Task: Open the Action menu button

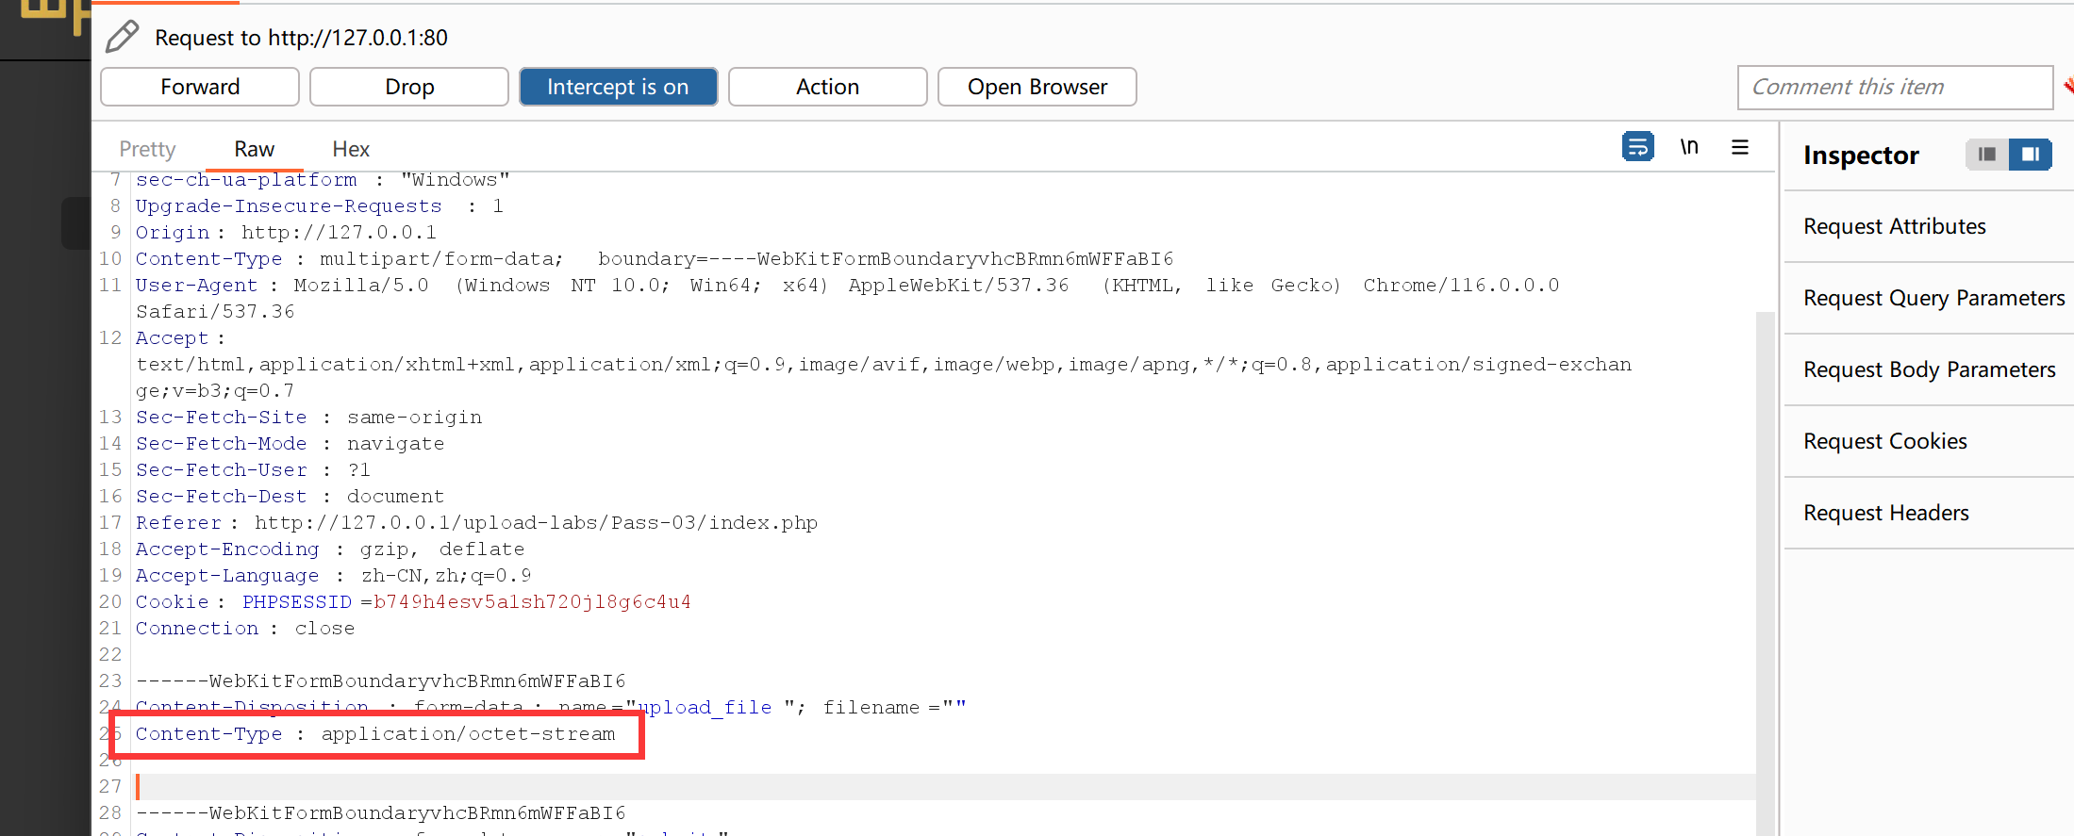Action: coord(828,87)
